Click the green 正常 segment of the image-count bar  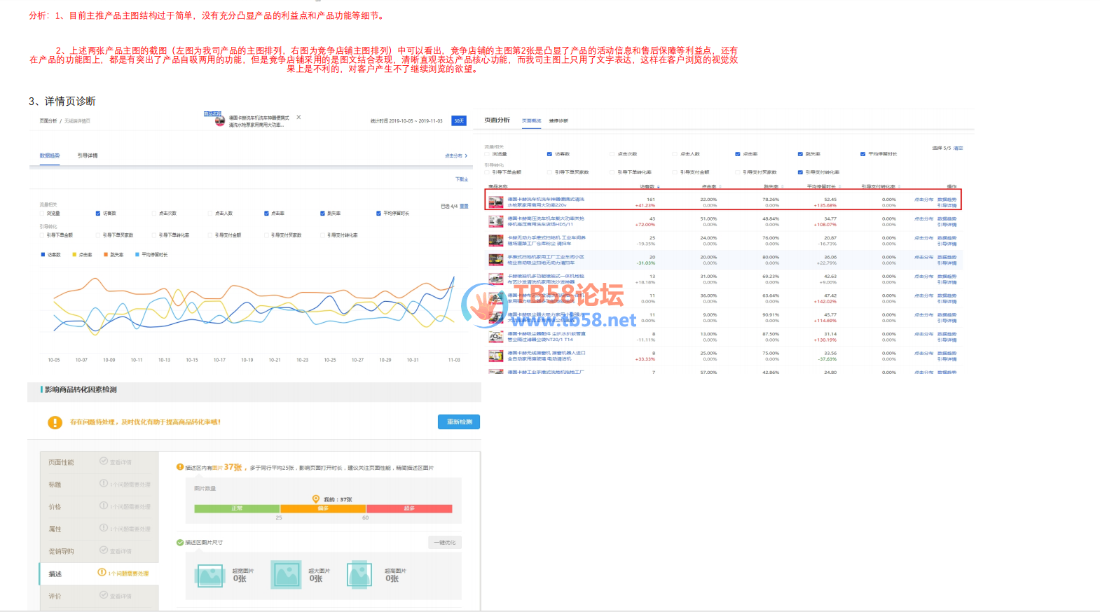tap(237, 508)
